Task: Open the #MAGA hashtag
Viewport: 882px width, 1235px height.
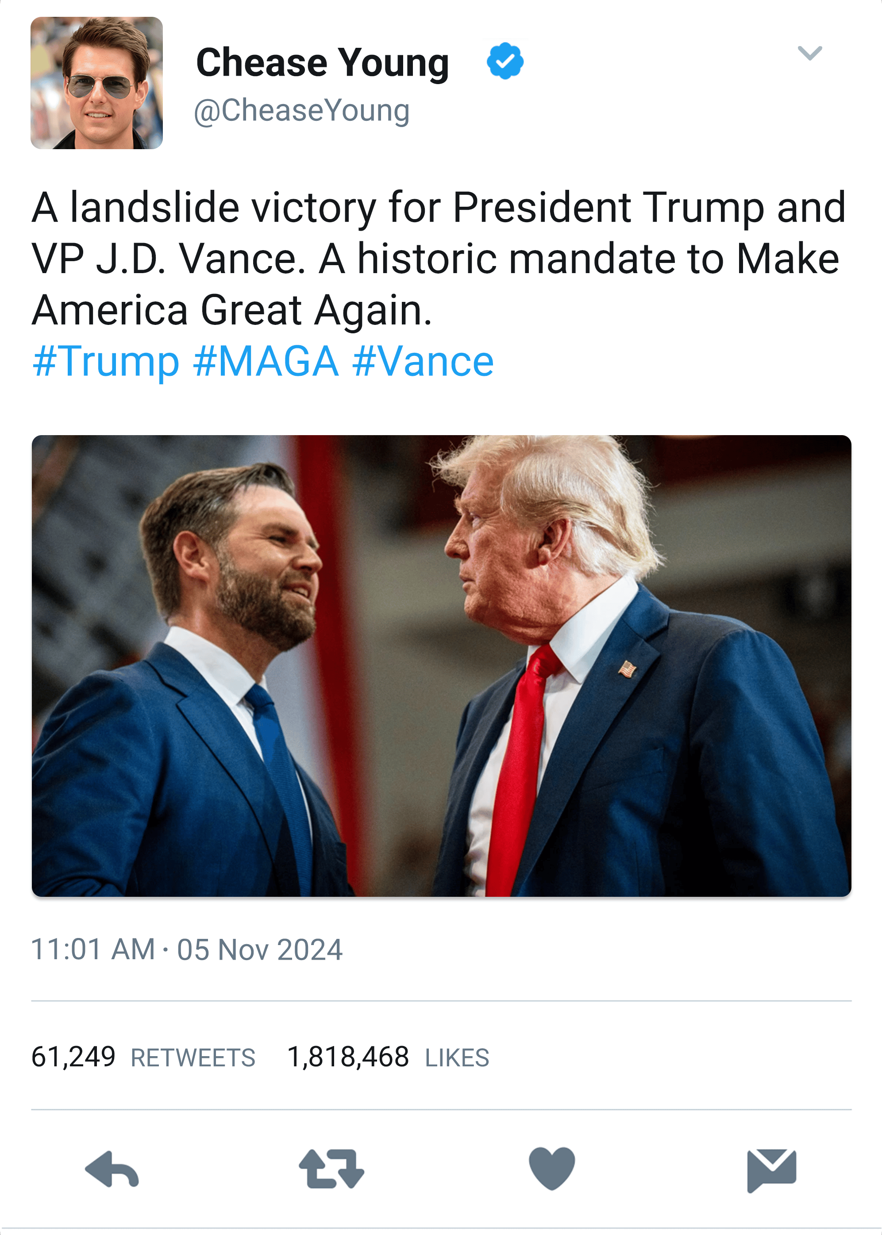Action: 266,361
